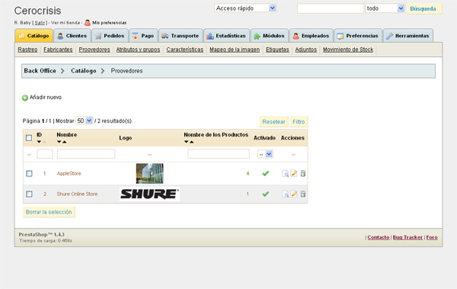Click the view icon for Shure Online Store
457x289 pixels.
[285, 194]
